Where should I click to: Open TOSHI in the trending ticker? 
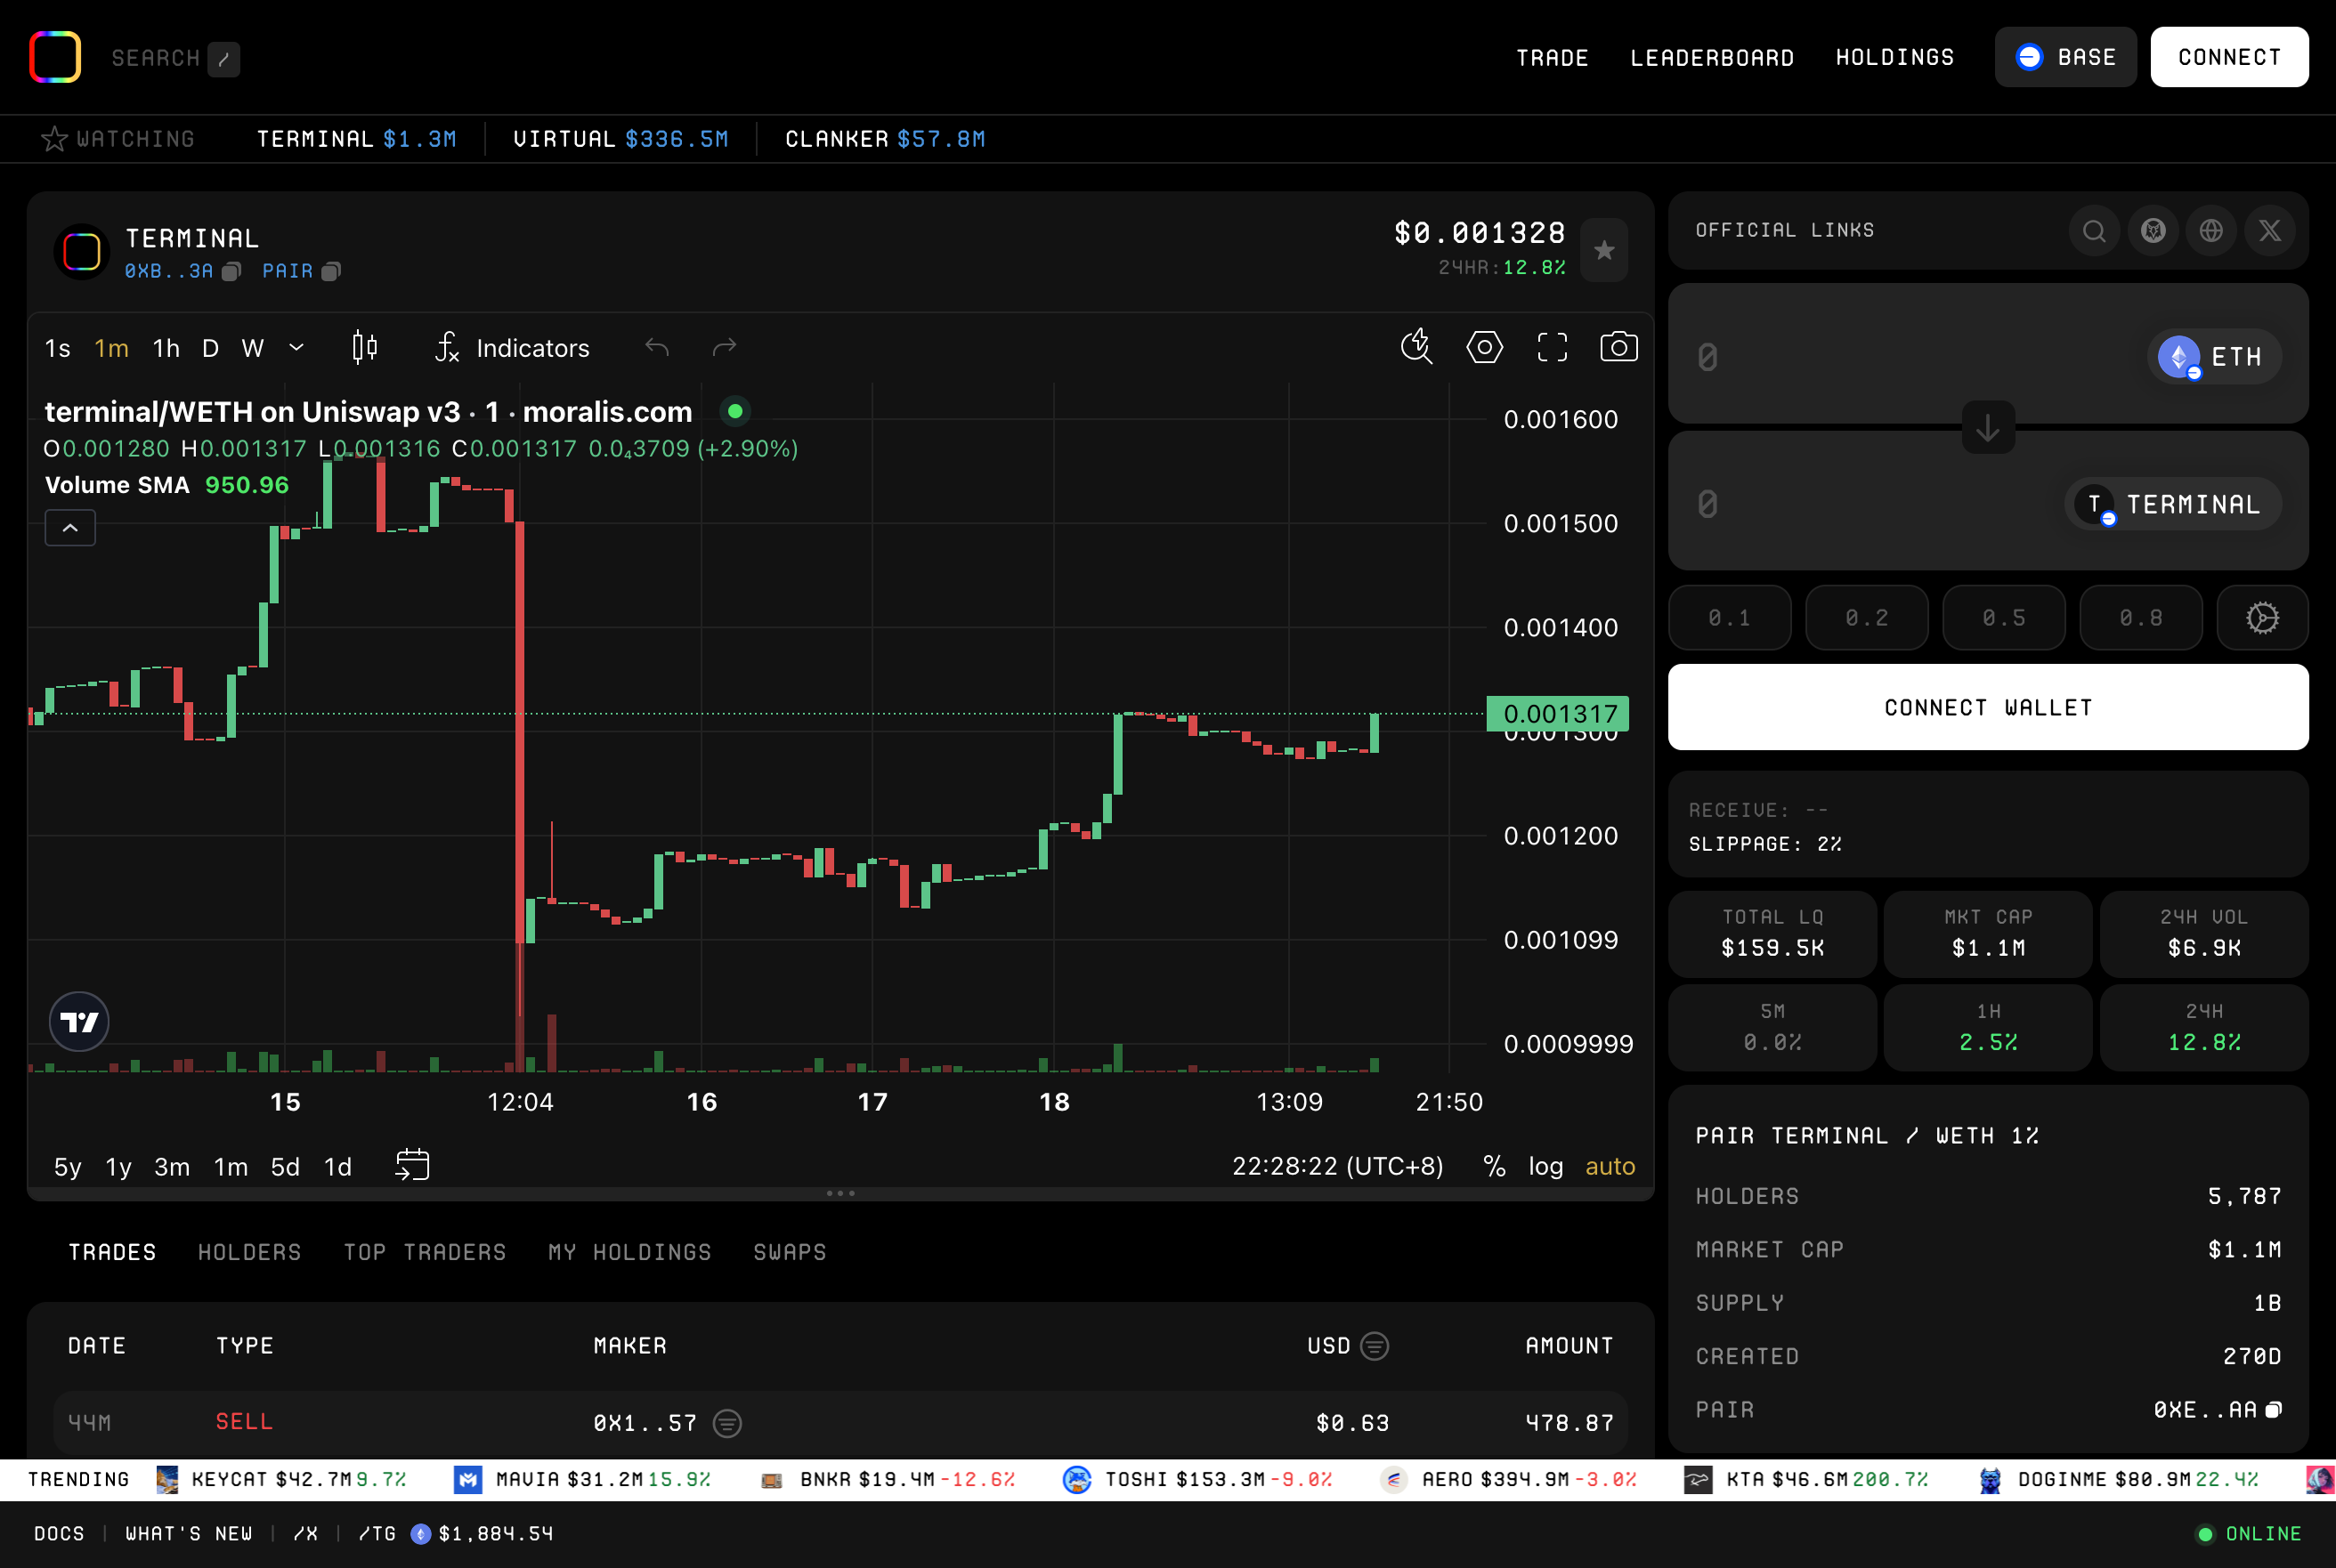click(x=1197, y=1479)
